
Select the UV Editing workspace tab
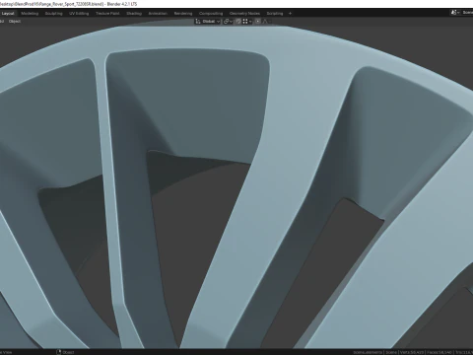(79, 14)
